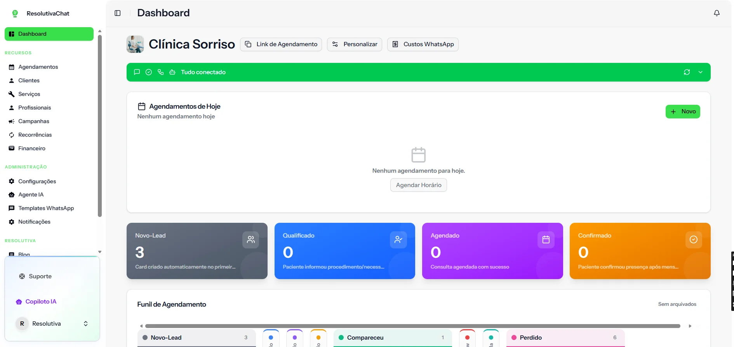Click Sem arquivados in funnel header
Viewport: 734px width, 347px height.
[677, 304]
